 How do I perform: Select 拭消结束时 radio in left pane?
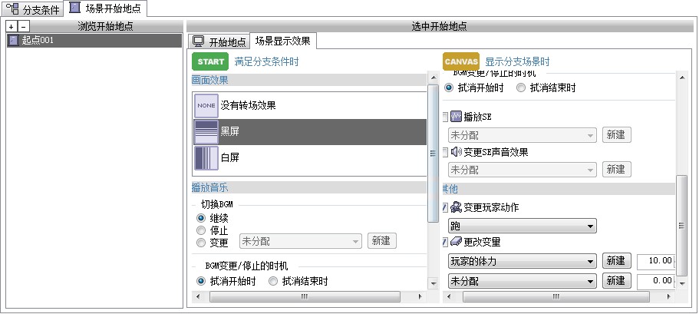(x=273, y=282)
